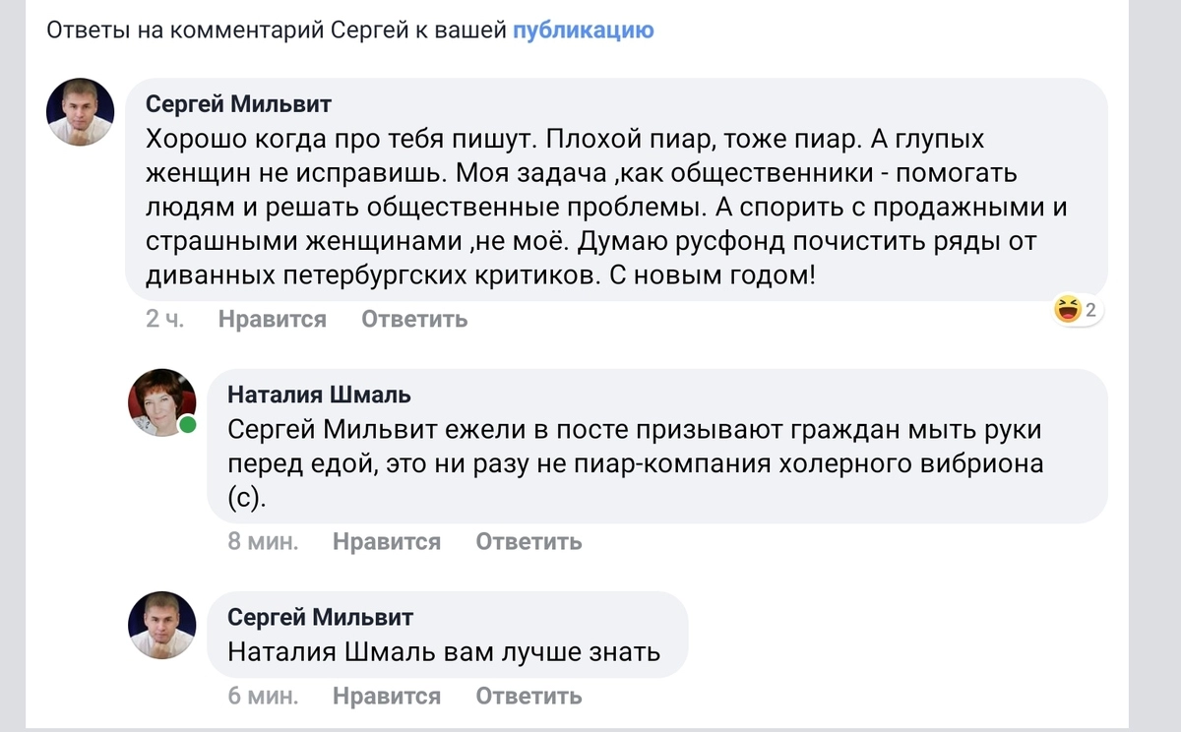Click Сергей Мильвит's avatar on the last reply

pyautogui.click(x=162, y=625)
